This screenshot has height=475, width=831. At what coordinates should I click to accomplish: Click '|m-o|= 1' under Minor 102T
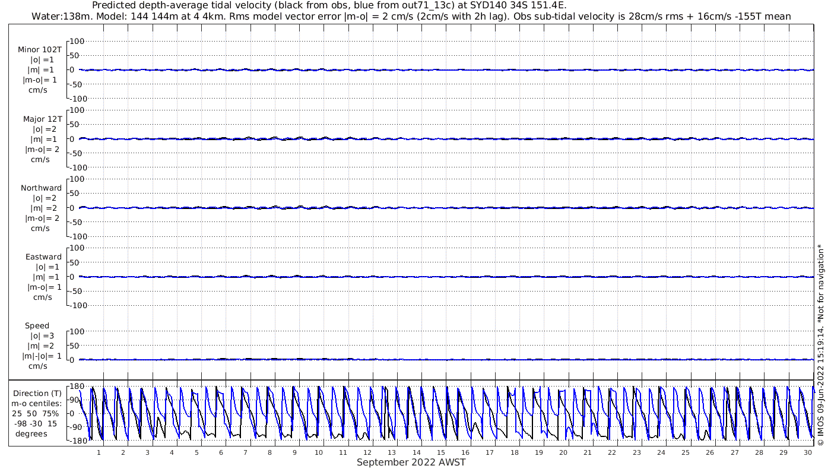(x=40, y=80)
